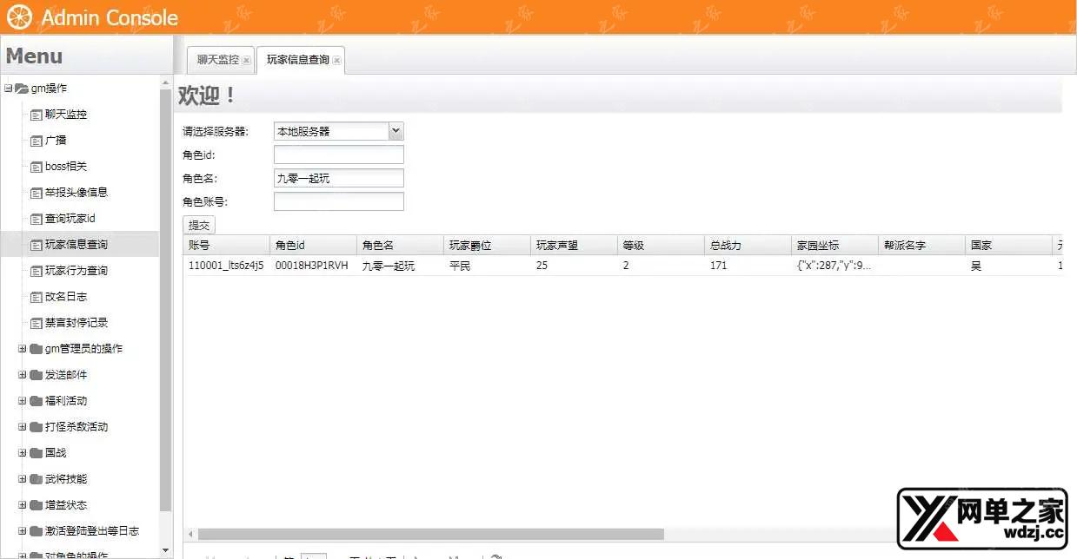
Task: Close the 聊天监控 tab with its x icon
Action: click(x=247, y=60)
